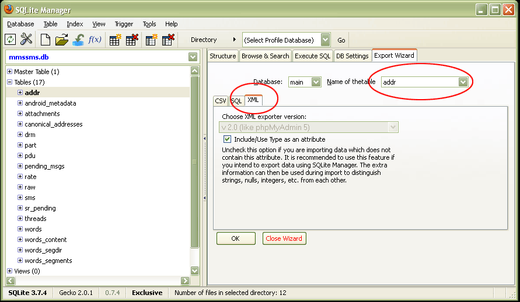Select the raw table

click(x=30, y=187)
